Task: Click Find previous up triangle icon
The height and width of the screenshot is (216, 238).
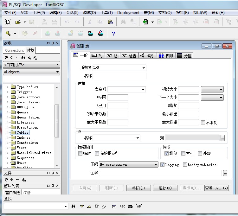Action: pos(89,206)
